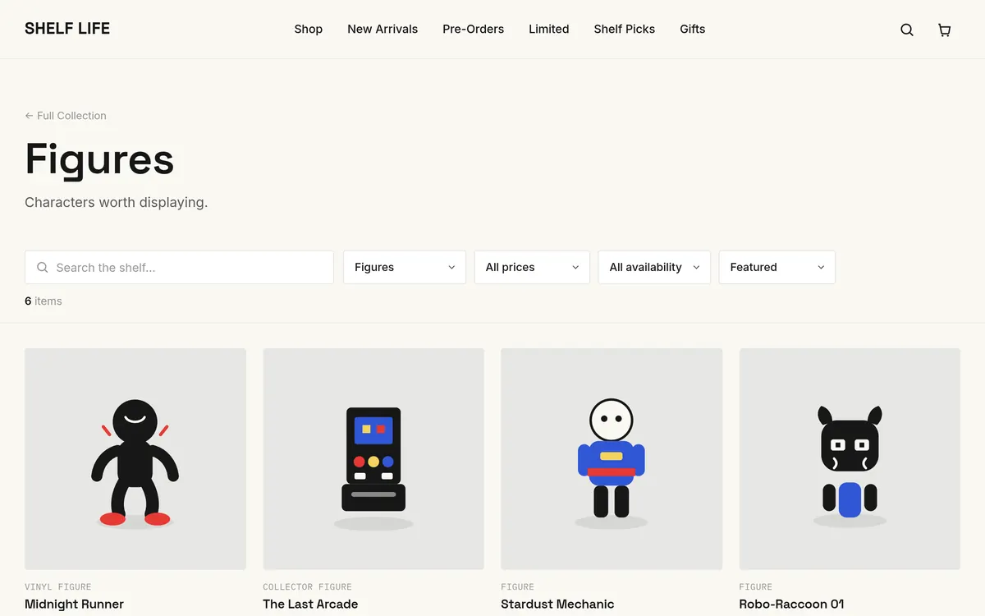Click the Search the shelf input field

[x=179, y=268]
